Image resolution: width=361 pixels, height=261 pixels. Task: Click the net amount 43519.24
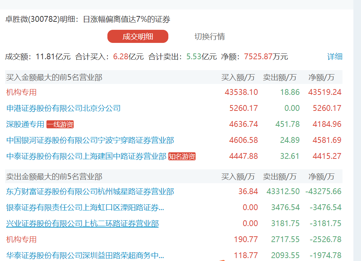[x=325, y=92]
